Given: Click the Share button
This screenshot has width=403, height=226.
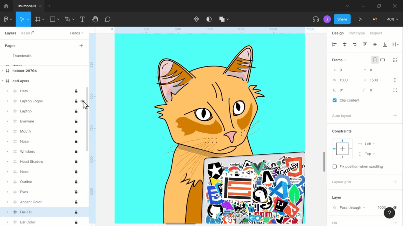Looking at the screenshot, I should click(x=342, y=19).
